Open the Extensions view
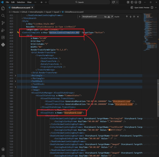Viewport: 159px width, 157px height. 3,37
